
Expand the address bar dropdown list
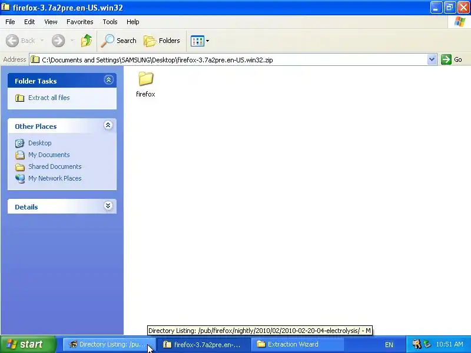(432, 59)
